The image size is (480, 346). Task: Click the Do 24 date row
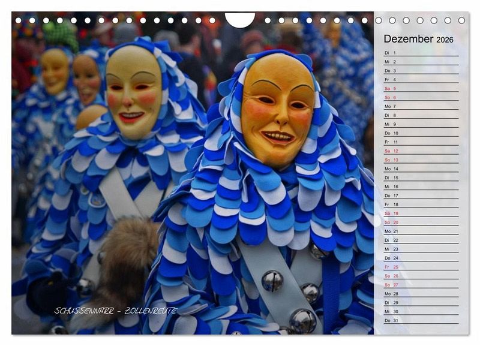(420, 258)
